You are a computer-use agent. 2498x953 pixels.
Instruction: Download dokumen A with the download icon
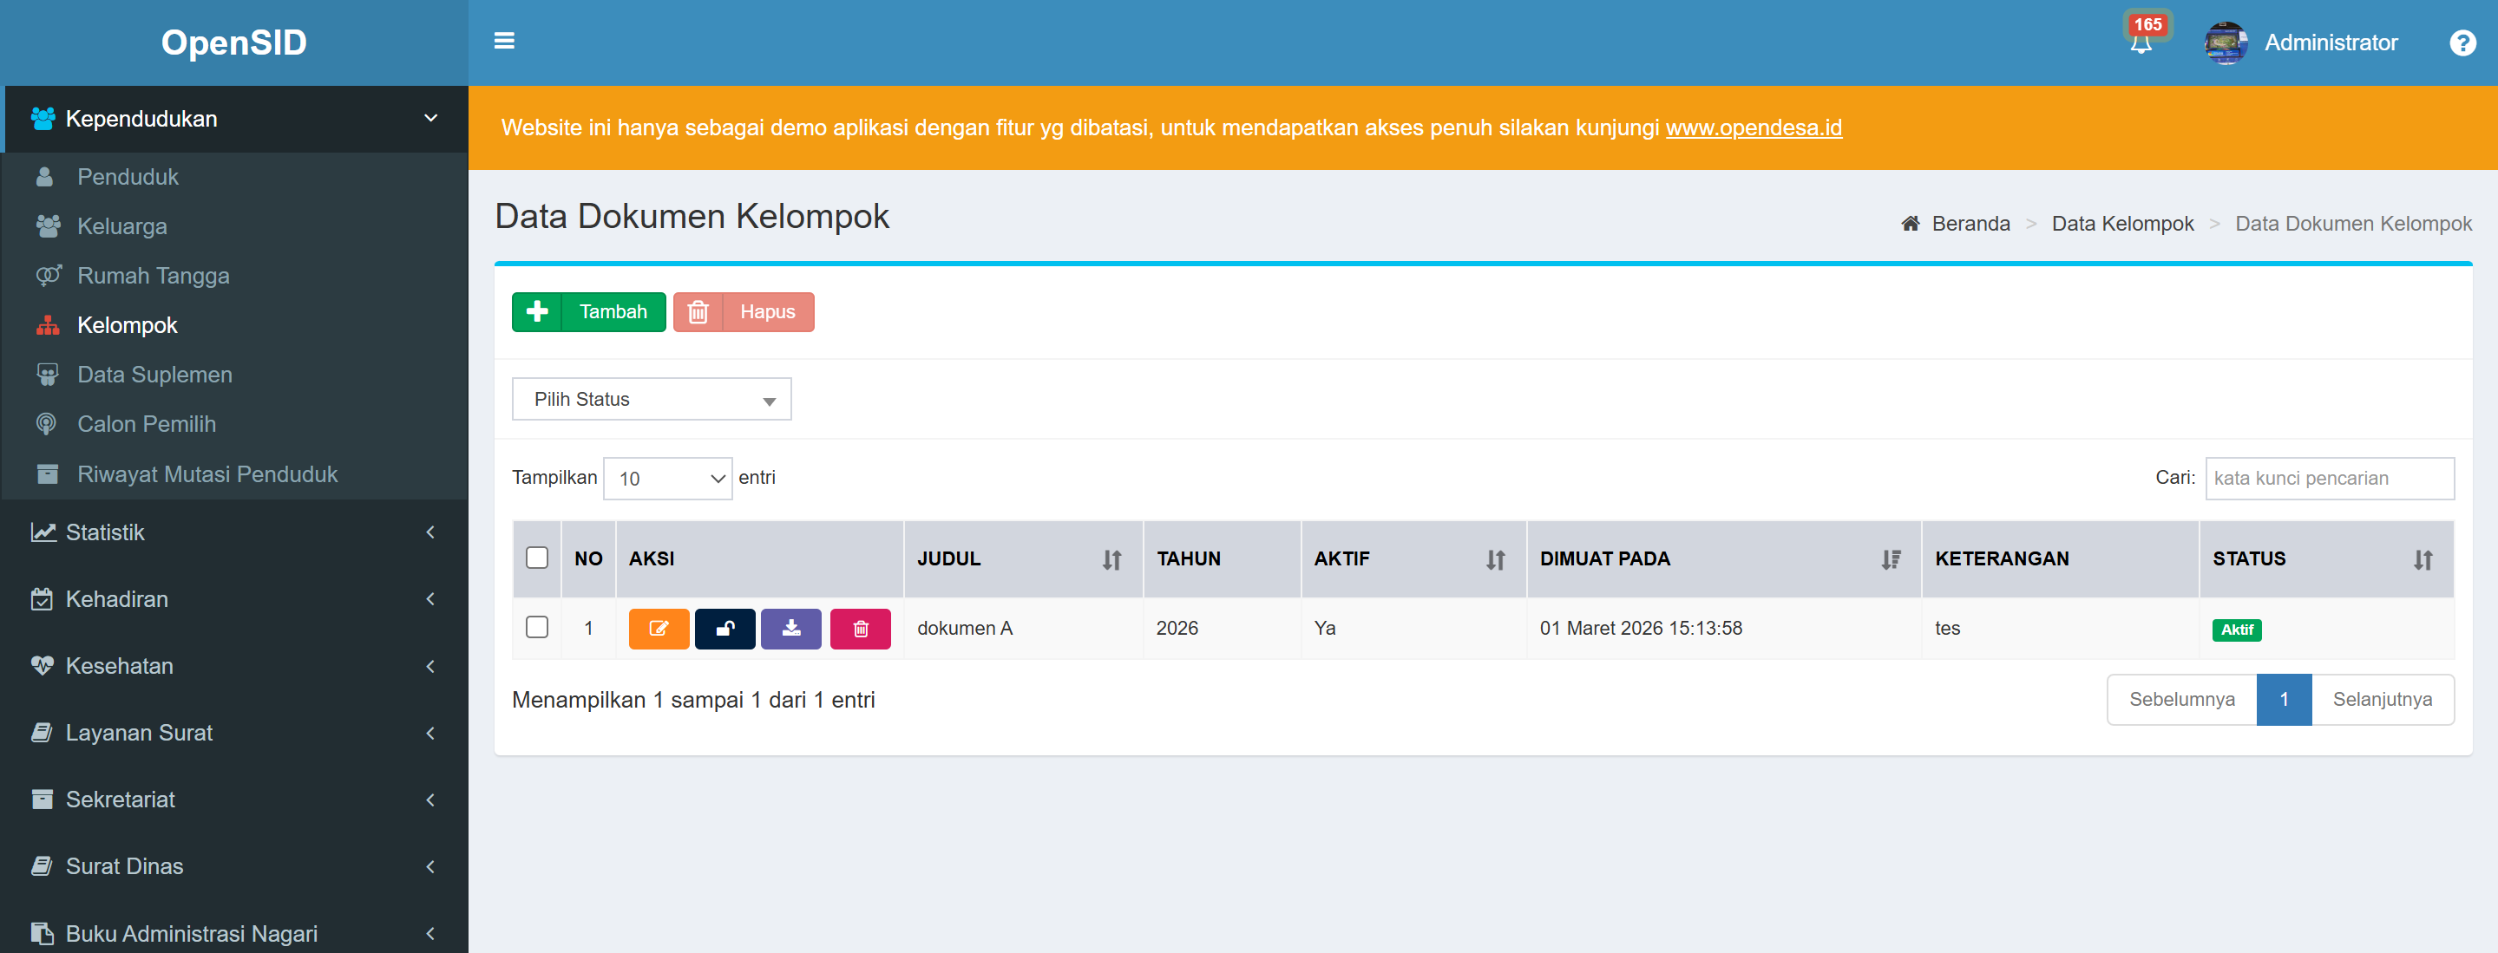point(791,628)
